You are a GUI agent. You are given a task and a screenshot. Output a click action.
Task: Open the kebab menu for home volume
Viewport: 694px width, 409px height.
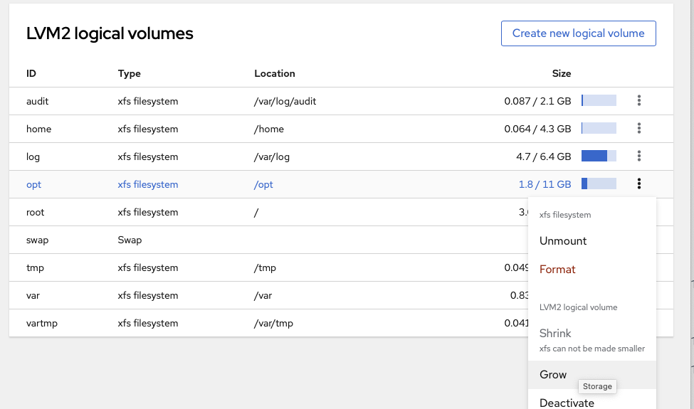639,129
